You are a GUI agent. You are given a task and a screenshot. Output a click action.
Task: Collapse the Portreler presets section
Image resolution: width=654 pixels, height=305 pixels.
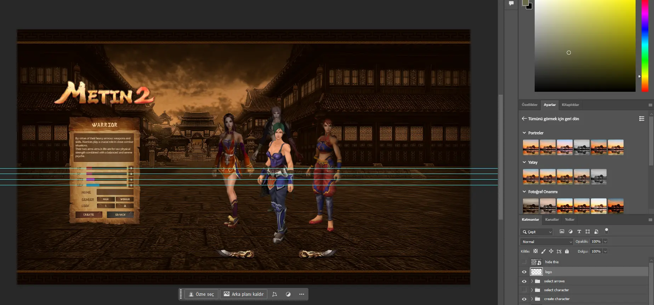pos(524,133)
